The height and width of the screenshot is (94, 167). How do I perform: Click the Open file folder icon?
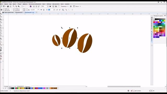(x=4, y=6)
